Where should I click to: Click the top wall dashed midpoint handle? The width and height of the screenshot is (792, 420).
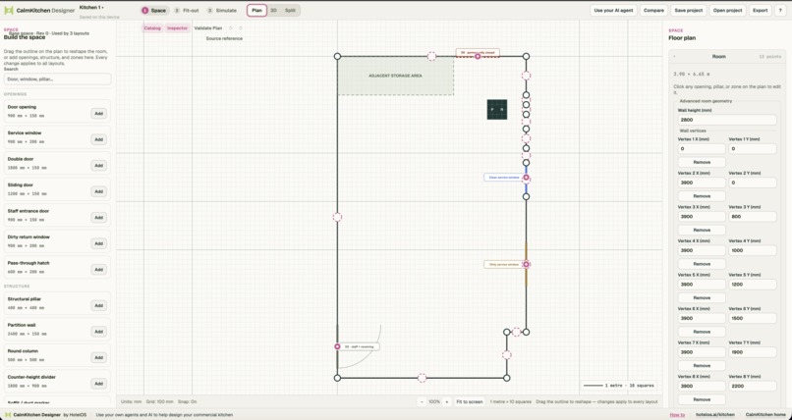pyautogui.click(x=431, y=57)
